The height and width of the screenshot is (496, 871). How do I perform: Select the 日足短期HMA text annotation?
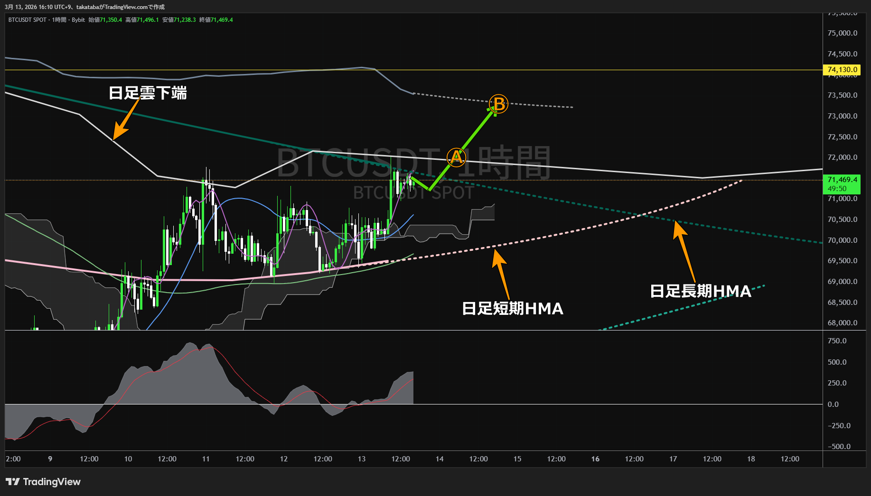(512, 309)
